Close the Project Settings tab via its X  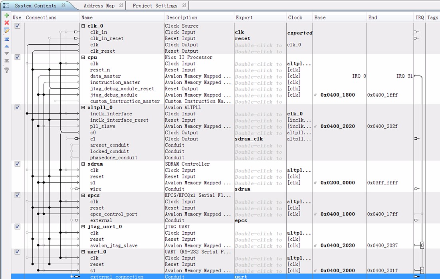coord(184,5)
